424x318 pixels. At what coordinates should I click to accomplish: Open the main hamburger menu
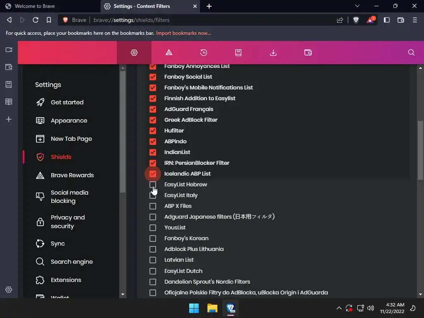click(415, 20)
